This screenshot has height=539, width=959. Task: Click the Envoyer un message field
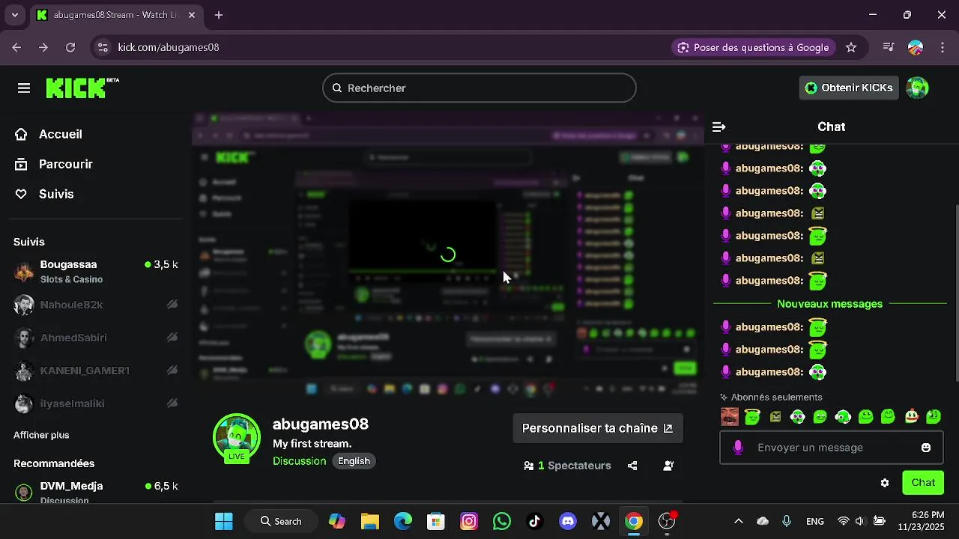point(831,448)
